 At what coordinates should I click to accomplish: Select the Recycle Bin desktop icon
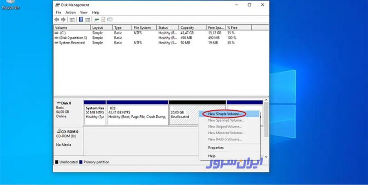click(x=11, y=5)
